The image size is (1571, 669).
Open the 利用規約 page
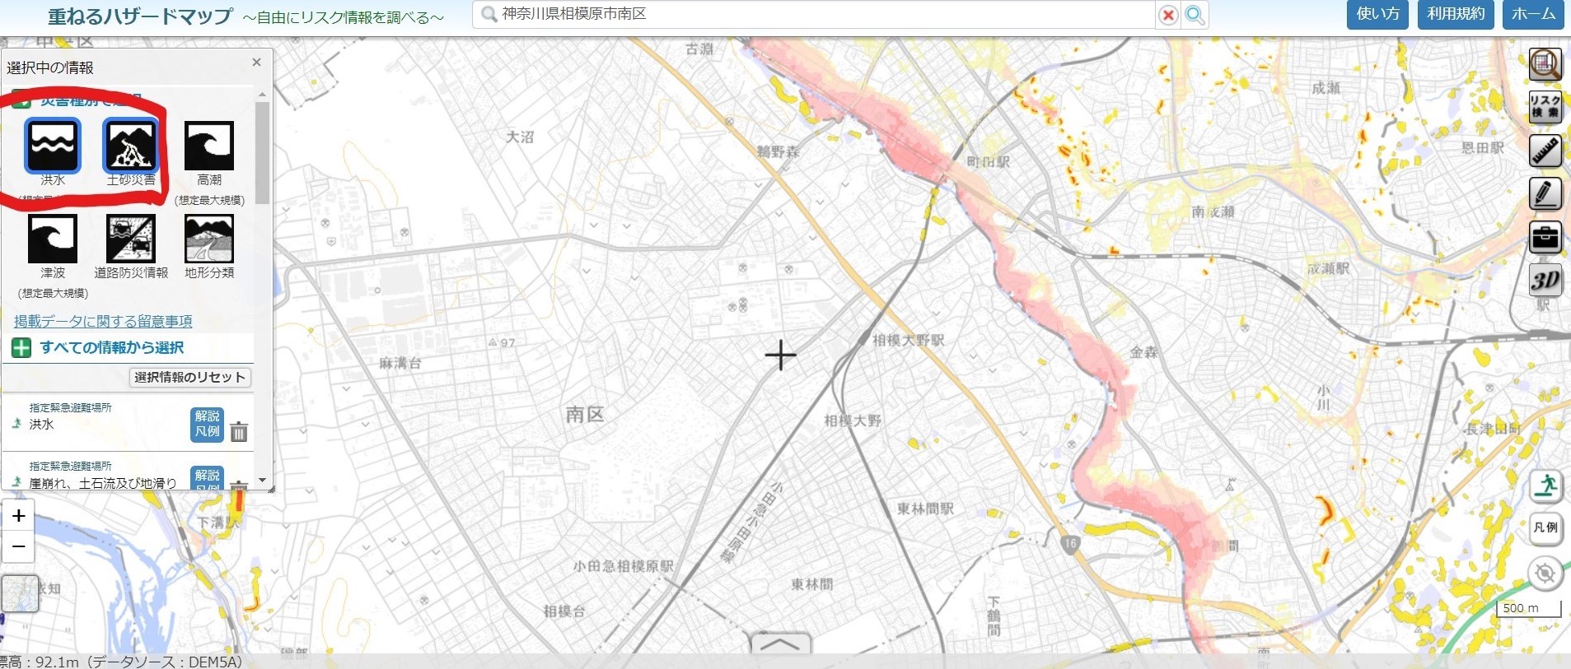point(1455,14)
